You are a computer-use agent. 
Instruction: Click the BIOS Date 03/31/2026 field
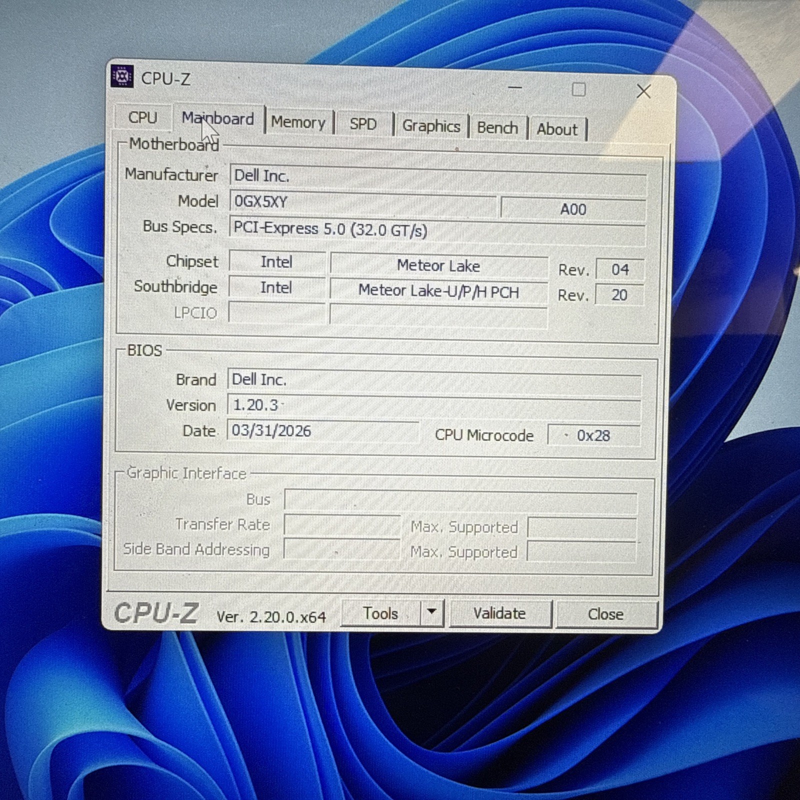tap(323, 431)
